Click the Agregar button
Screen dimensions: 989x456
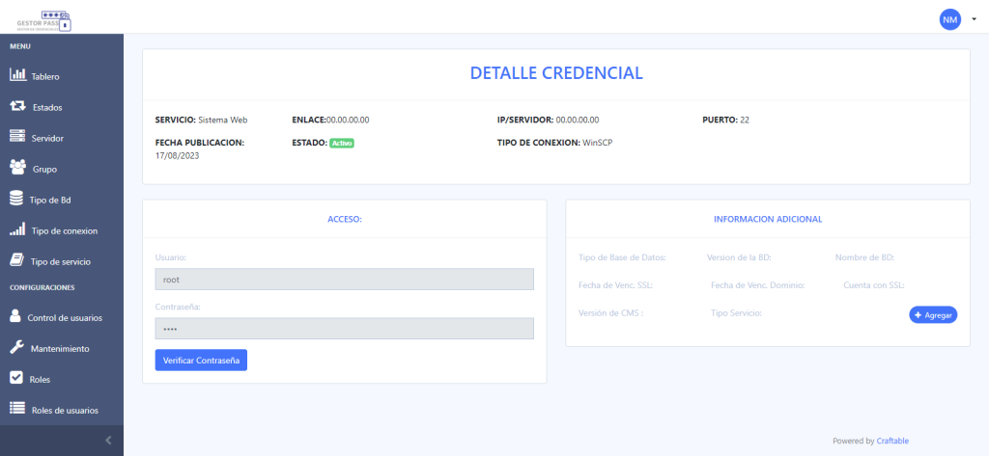coord(933,315)
